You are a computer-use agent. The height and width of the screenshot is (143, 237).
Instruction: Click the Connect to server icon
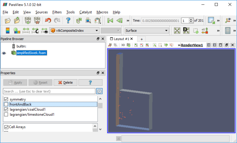(x=28, y=20)
